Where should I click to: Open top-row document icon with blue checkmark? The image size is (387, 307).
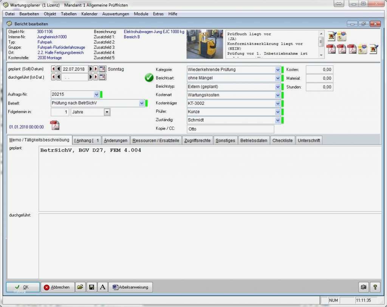point(332,36)
